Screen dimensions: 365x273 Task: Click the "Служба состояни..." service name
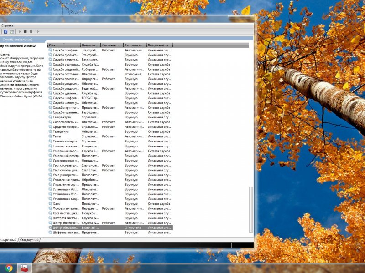66,74
